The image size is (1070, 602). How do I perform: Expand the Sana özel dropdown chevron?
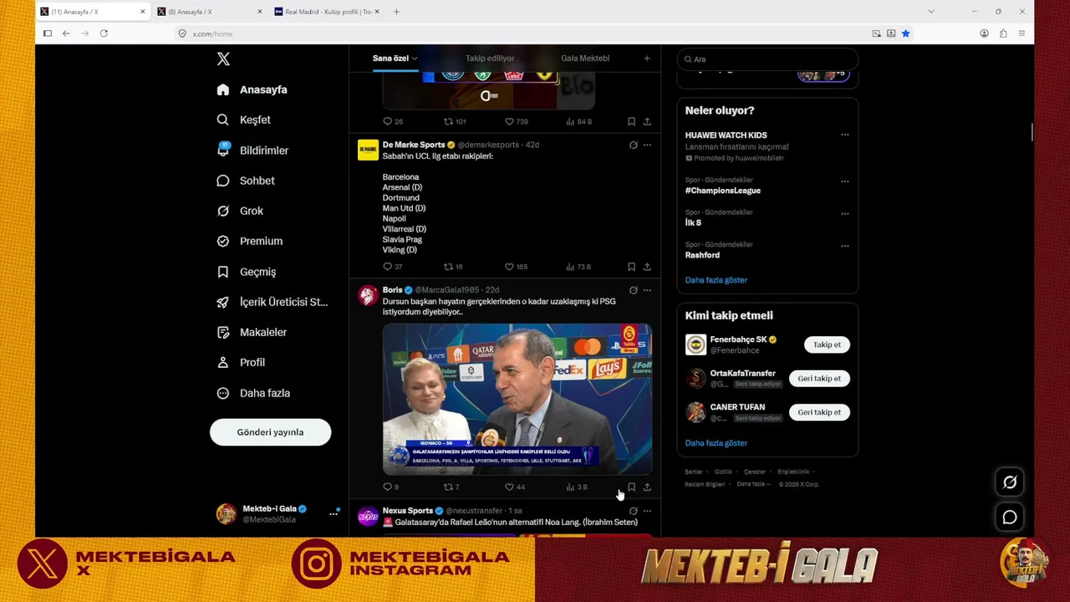414,59
